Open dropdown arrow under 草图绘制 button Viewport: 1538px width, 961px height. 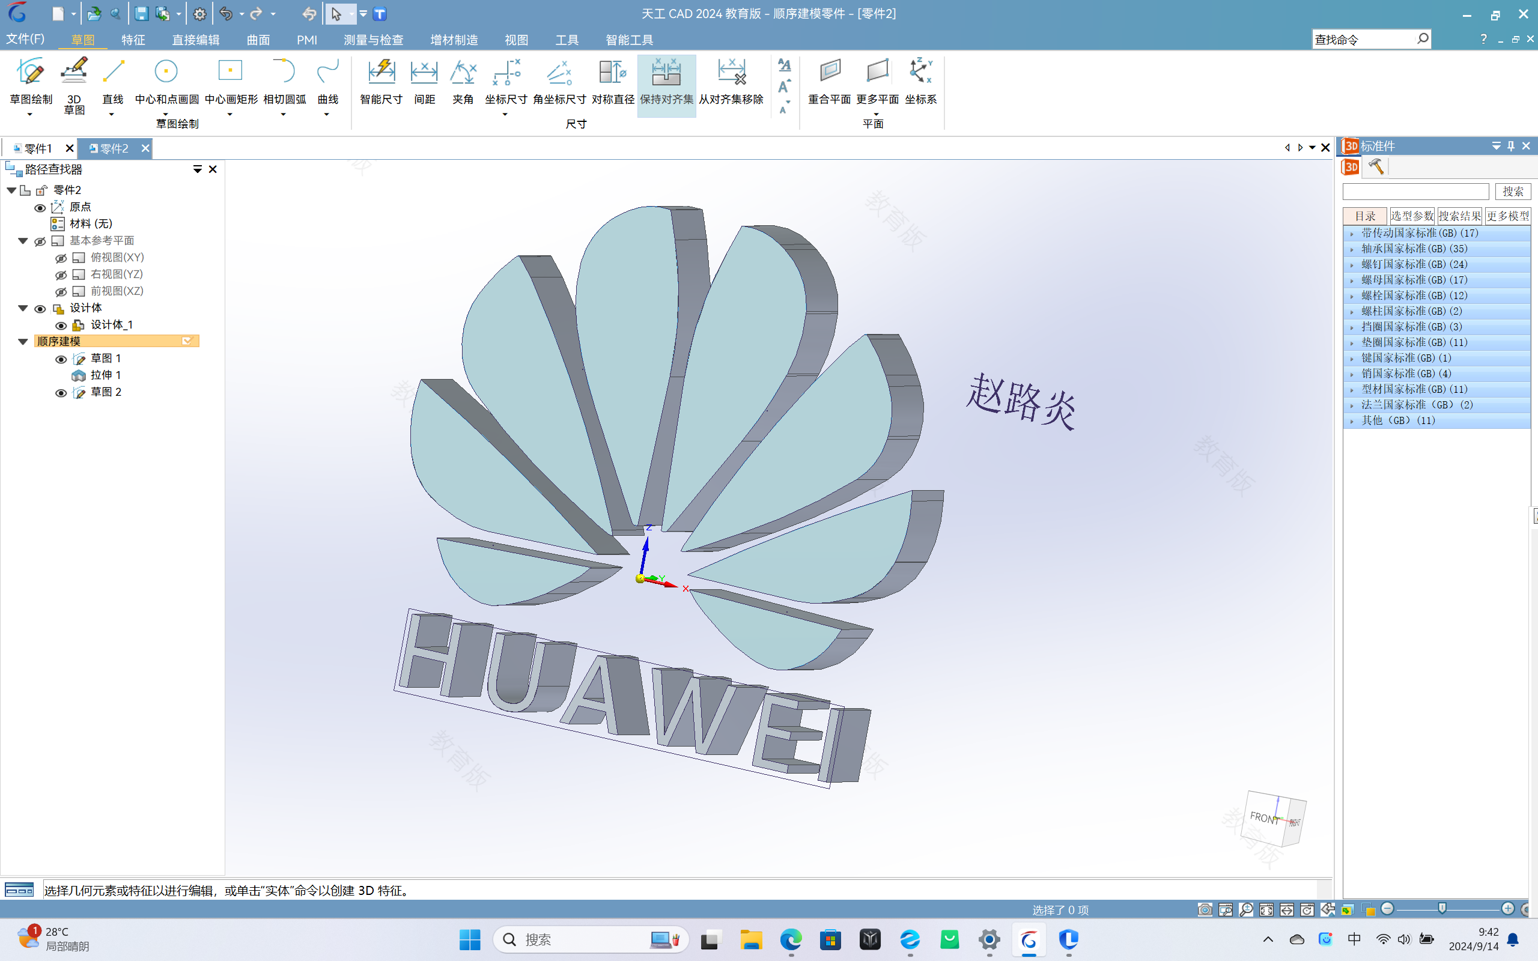(x=30, y=115)
